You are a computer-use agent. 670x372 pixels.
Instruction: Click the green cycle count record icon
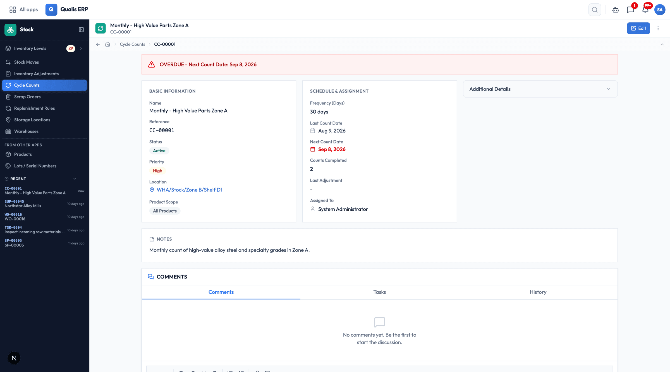click(x=100, y=28)
